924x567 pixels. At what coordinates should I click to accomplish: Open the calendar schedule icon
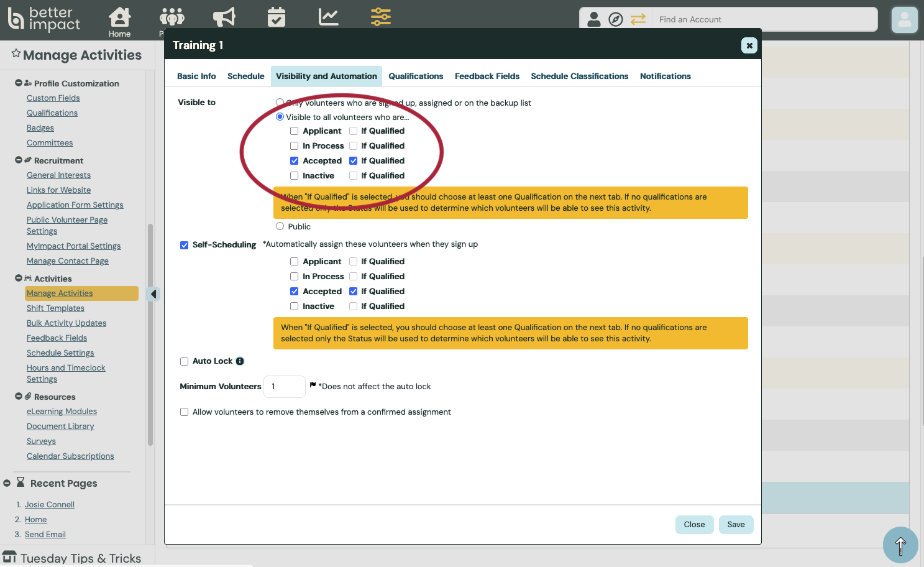click(x=277, y=17)
